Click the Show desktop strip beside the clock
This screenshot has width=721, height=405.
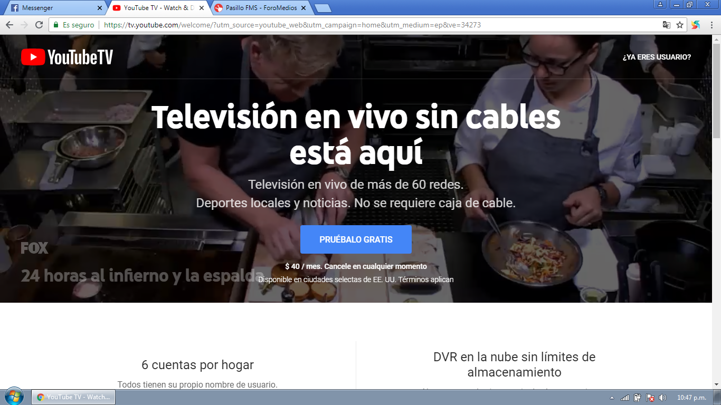click(x=717, y=397)
